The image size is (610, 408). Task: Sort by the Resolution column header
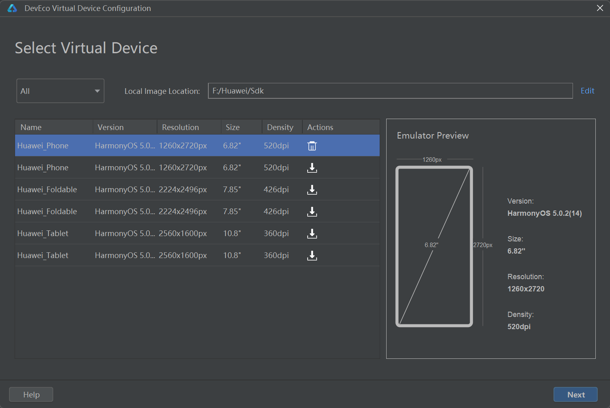coord(189,127)
